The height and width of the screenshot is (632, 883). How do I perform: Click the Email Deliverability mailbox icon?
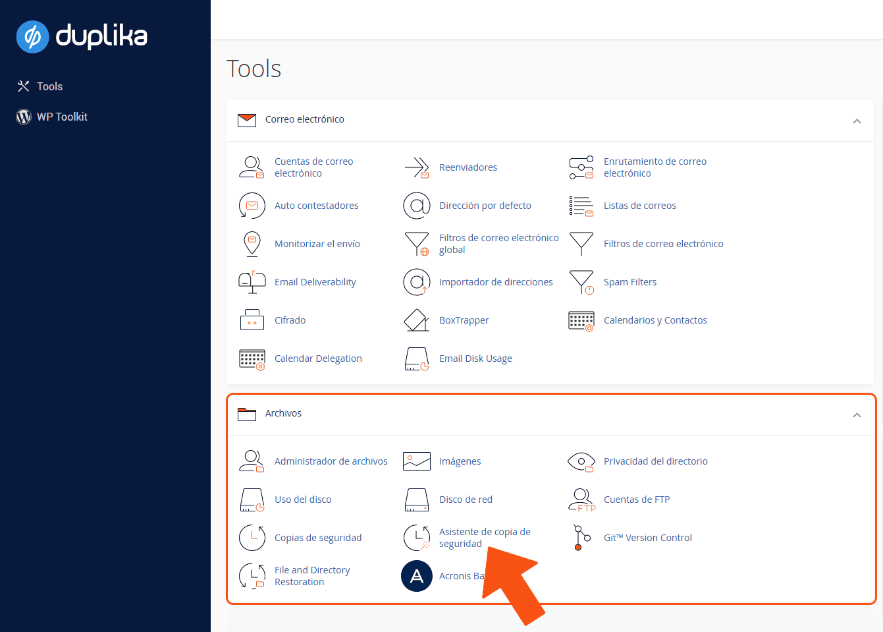coord(252,282)
